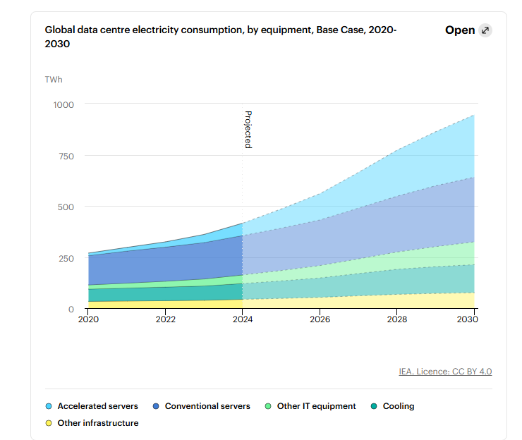Open the chart in full view
The height and width of the screenshot is (440, 522).
460,30
